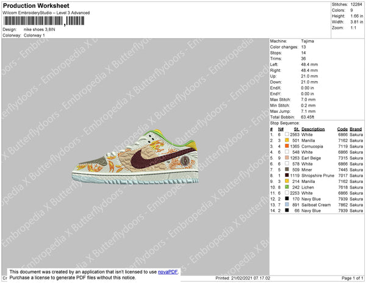Click the Stops value '14'
Screen dimensions: 366x283
[303, 52]
